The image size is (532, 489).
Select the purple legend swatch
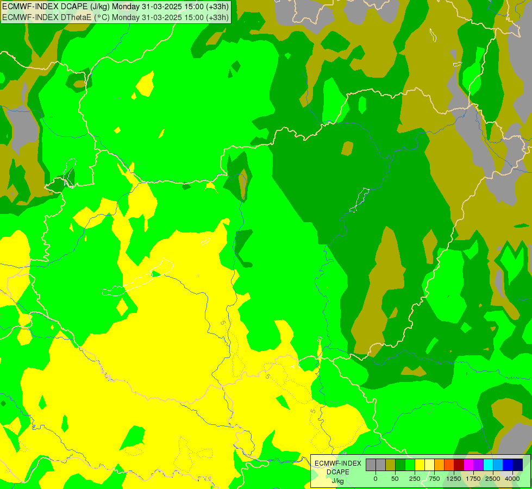(x=478, y=465)
